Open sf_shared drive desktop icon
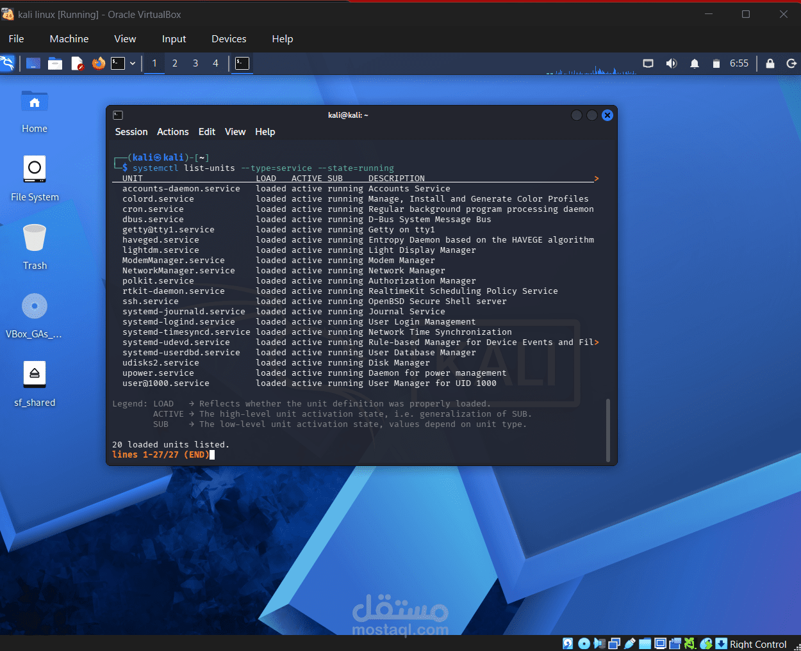The width and height of the screenshot is (801, 651). click(35, 384)
